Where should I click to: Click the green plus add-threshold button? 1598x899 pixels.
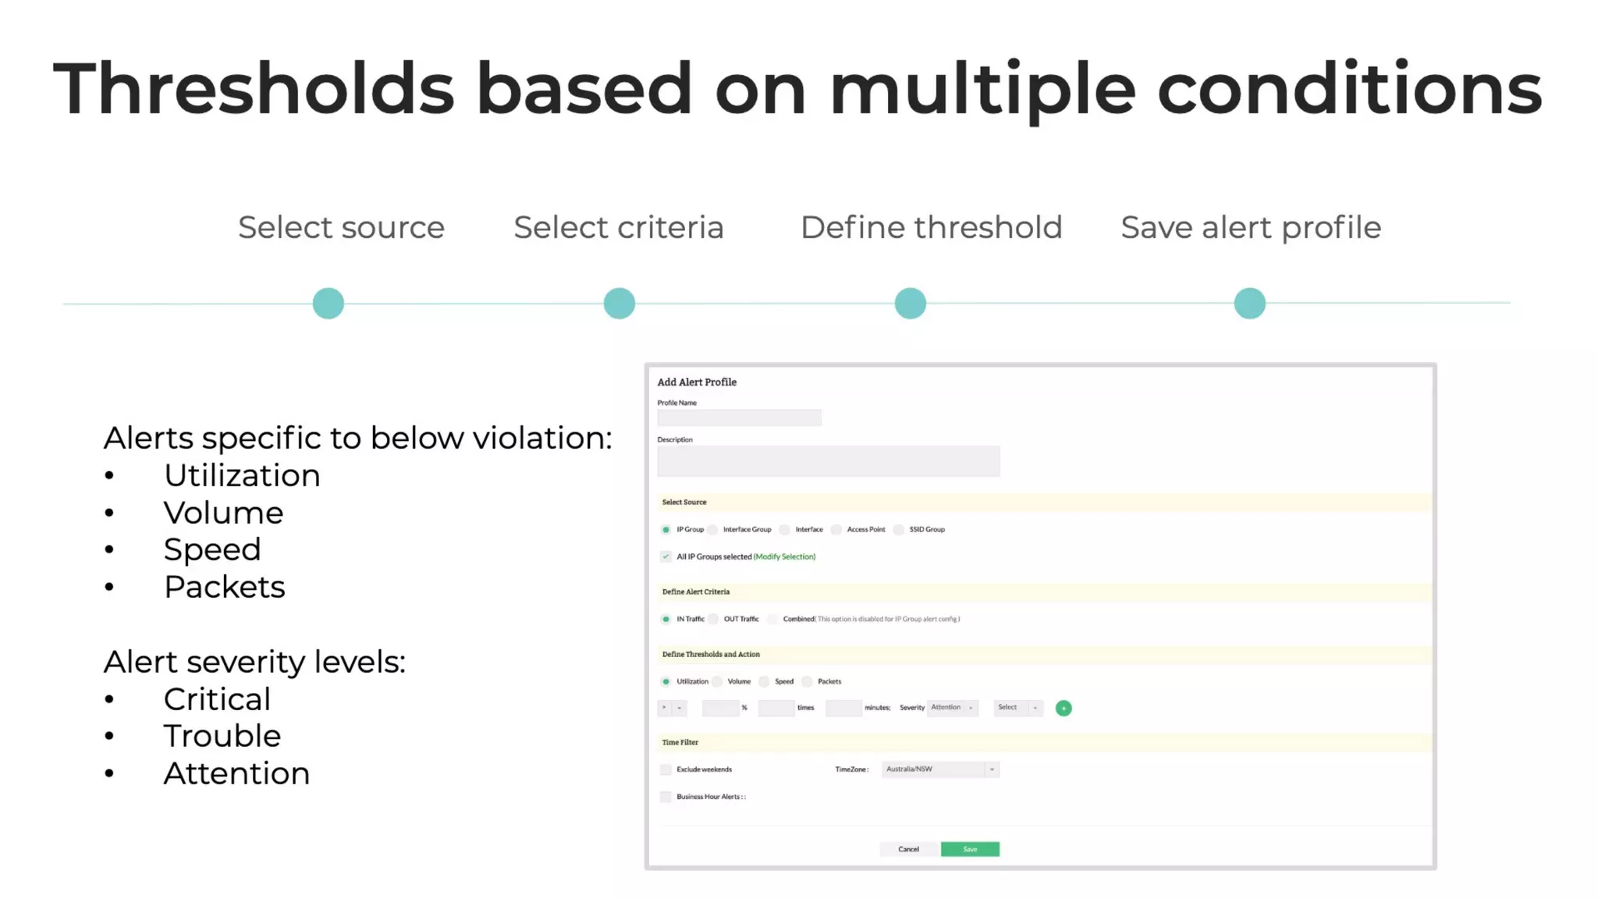(1063, 708)
